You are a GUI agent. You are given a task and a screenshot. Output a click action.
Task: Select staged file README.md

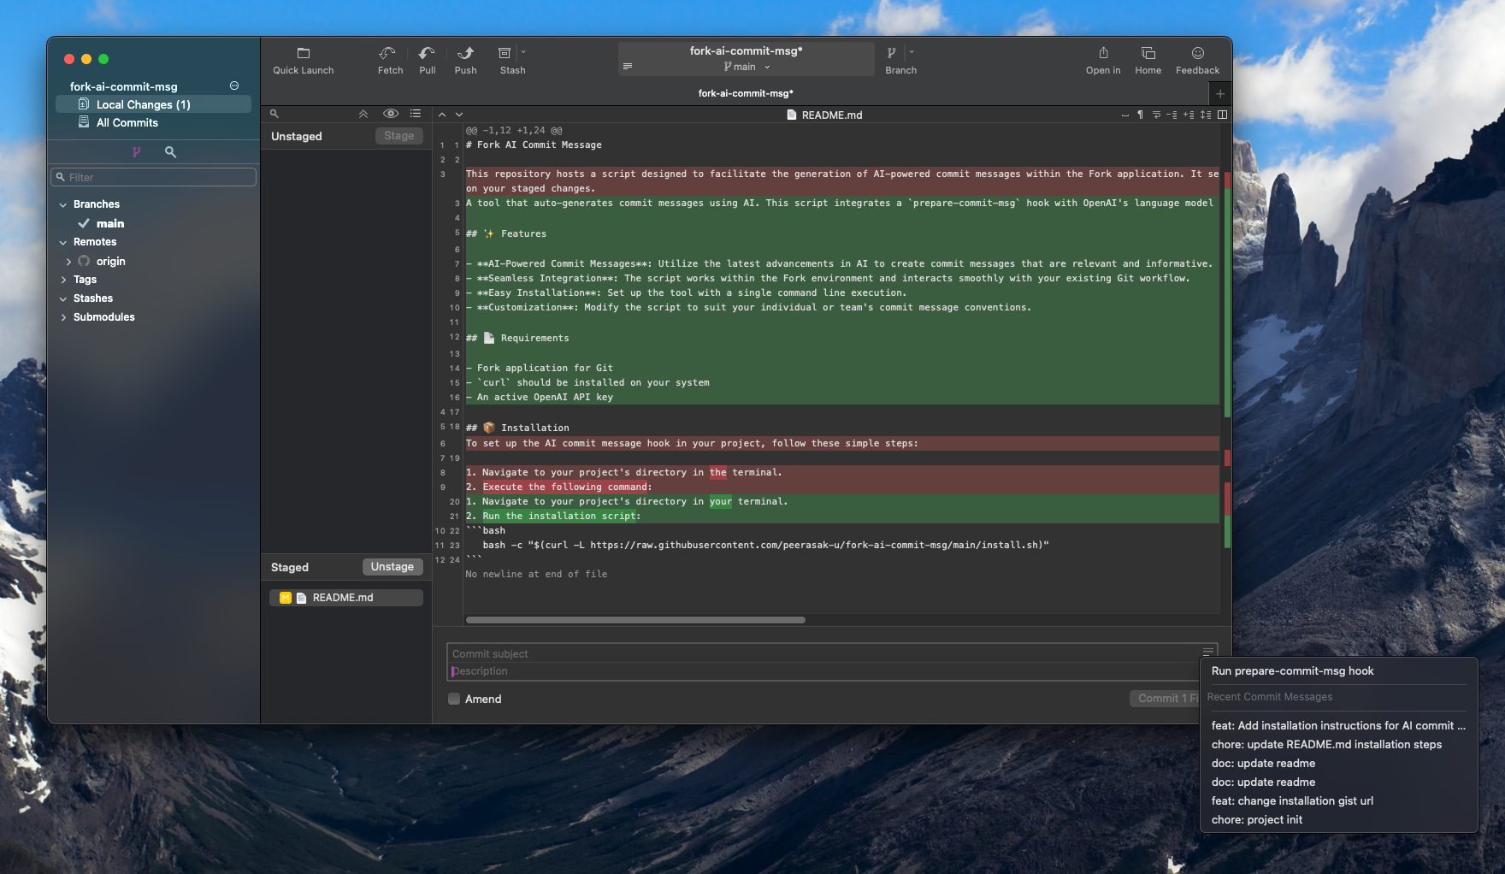(x=346, y=598)
